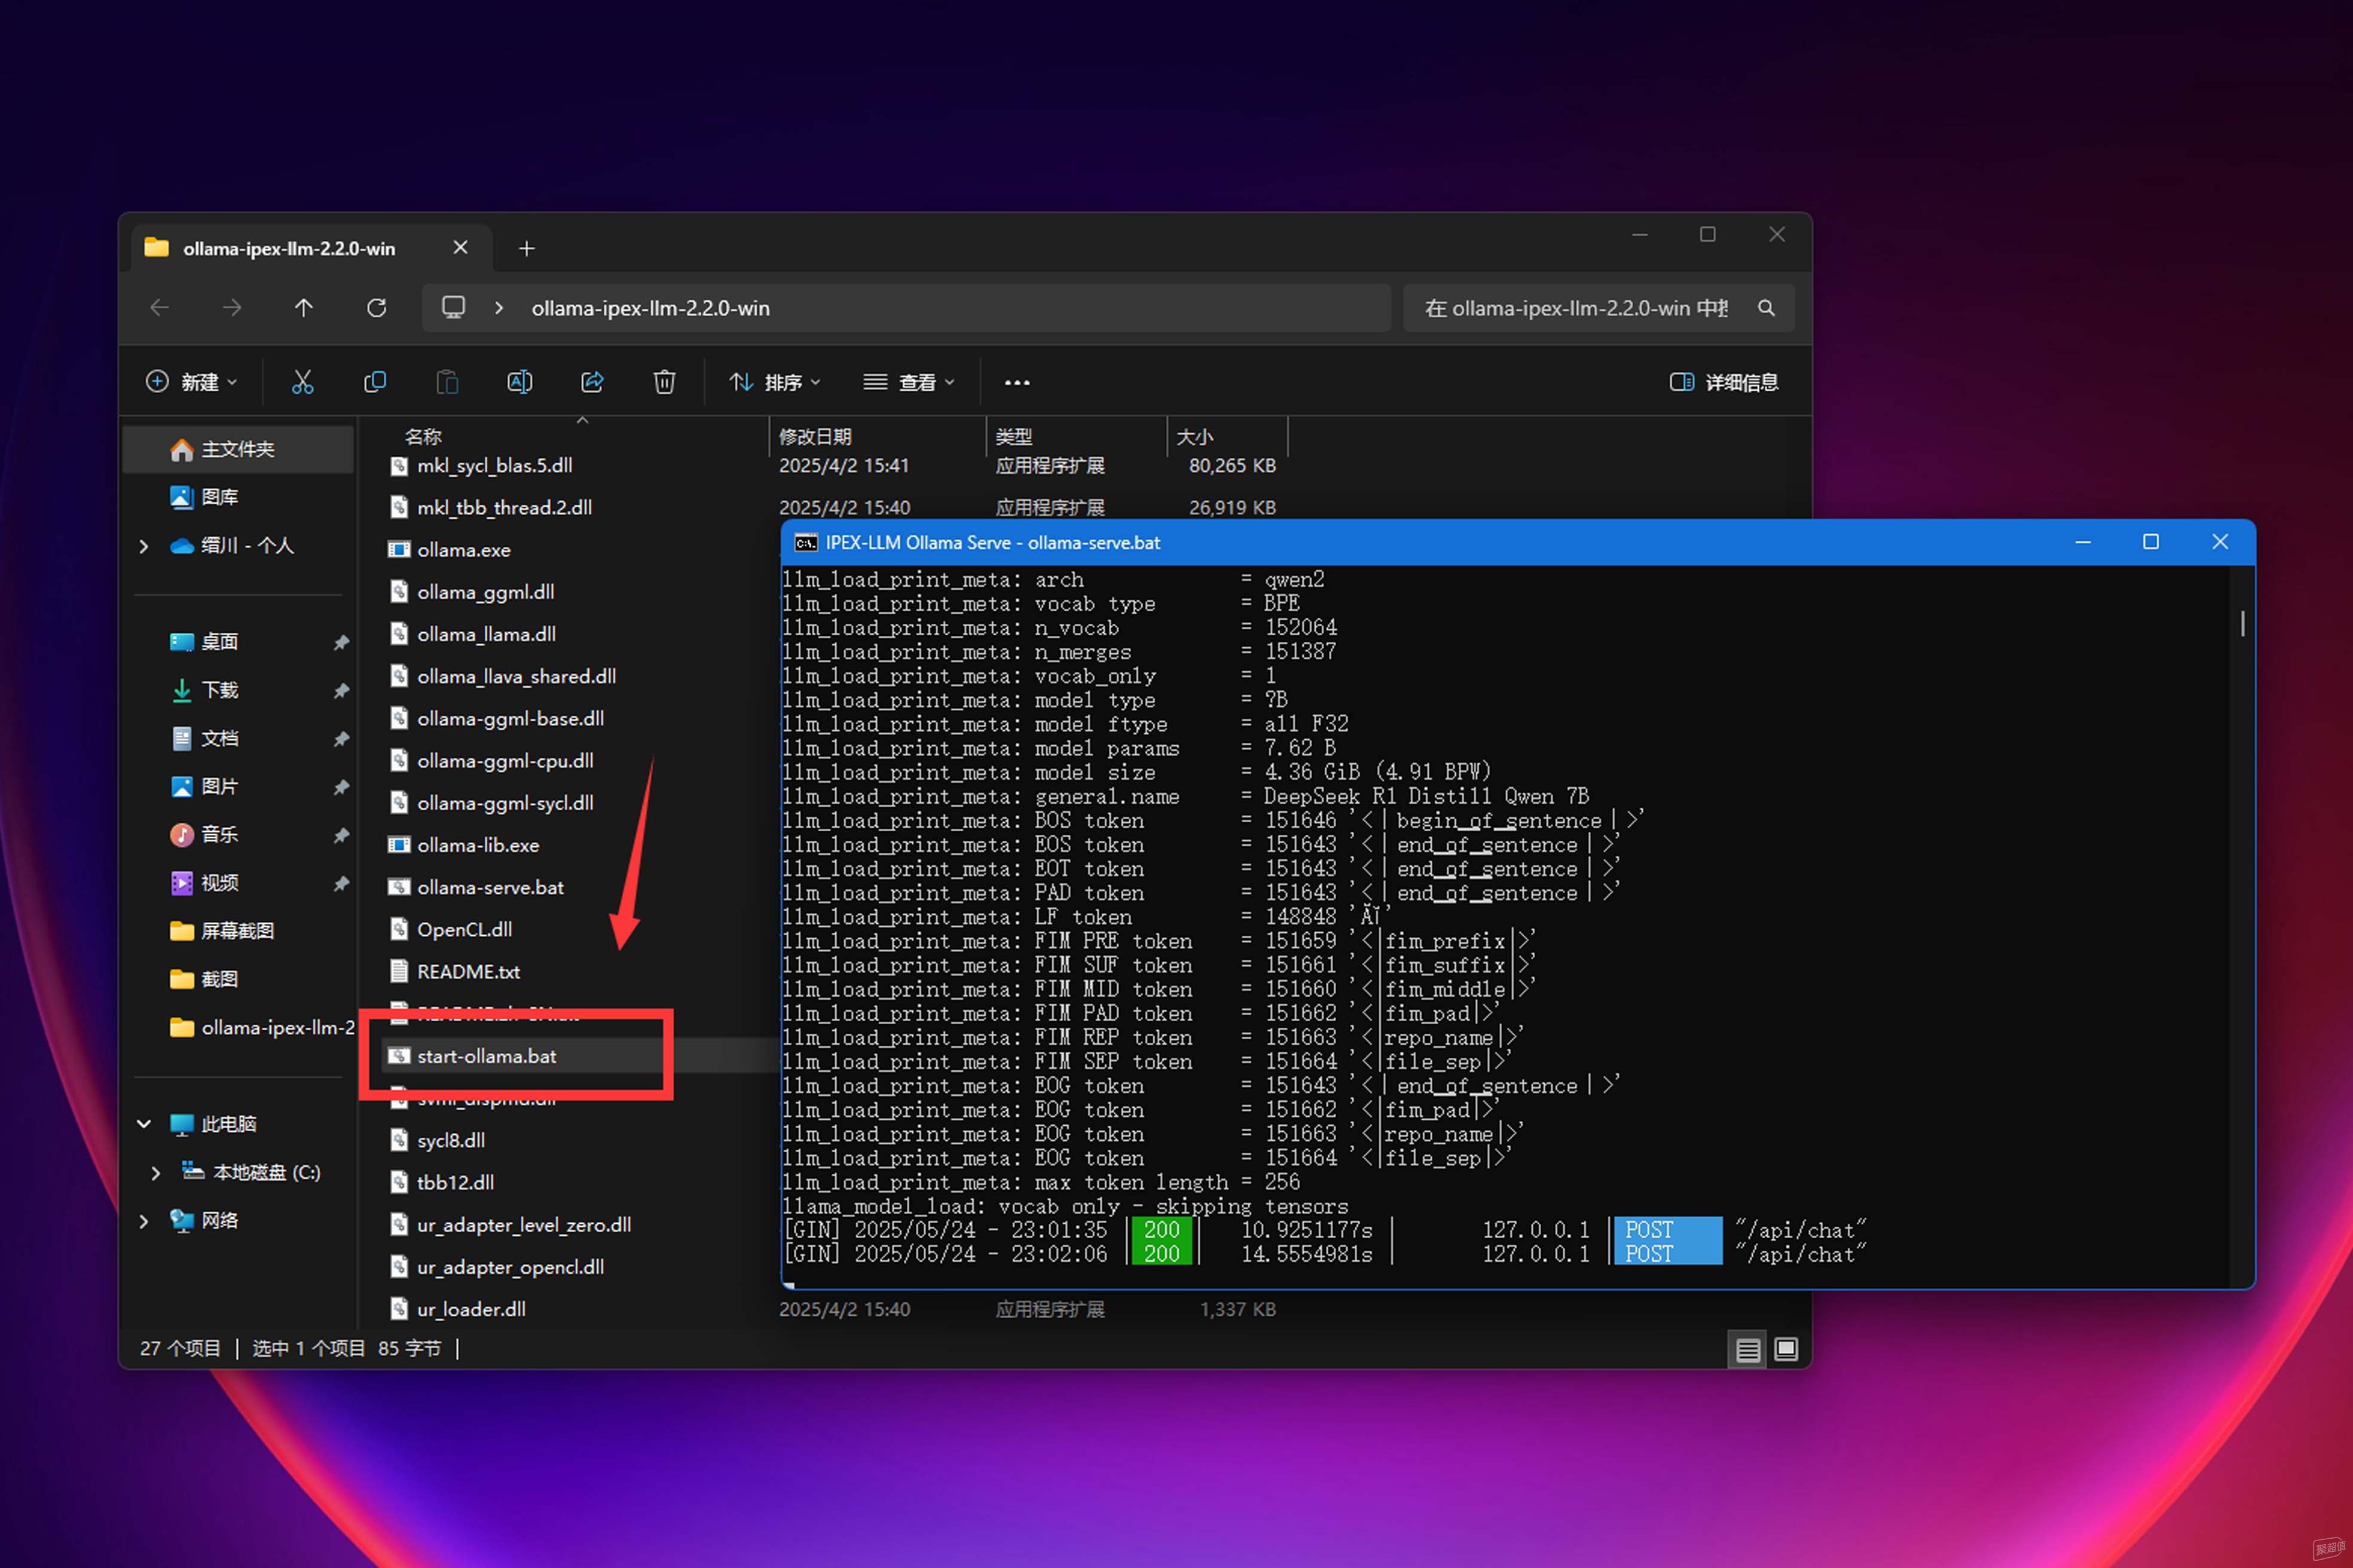The image size is (2353, 1568).
Task: Select the file ollama_llava_shared.dll
Action: pos(517,677)
